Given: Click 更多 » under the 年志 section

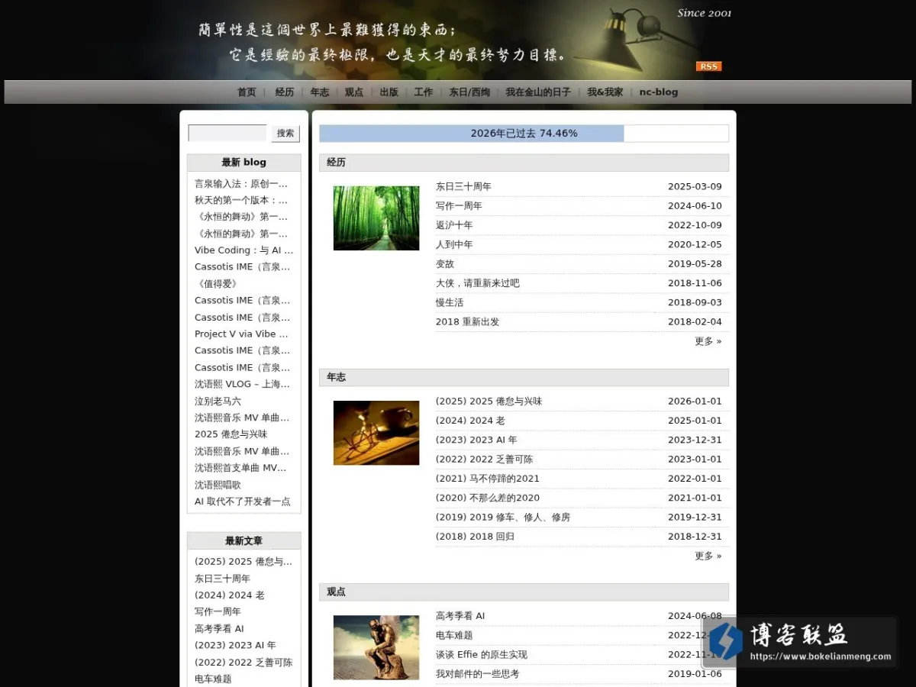Looking at the screenshot, I should 708,556.
